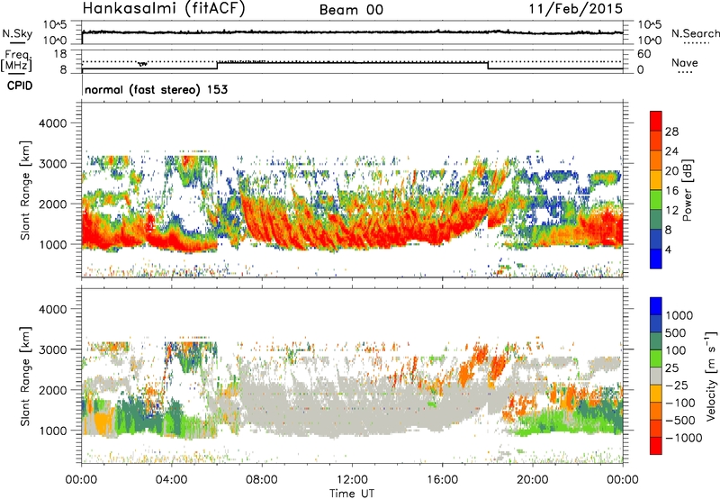Click the 16 dB colorbar label
This screenshot has width=720, height=499.
670,191
